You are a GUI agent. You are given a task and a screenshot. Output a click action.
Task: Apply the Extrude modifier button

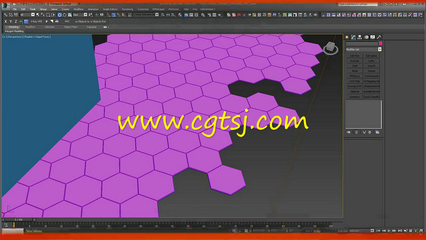pyautogui.click(x=355, y=61)
